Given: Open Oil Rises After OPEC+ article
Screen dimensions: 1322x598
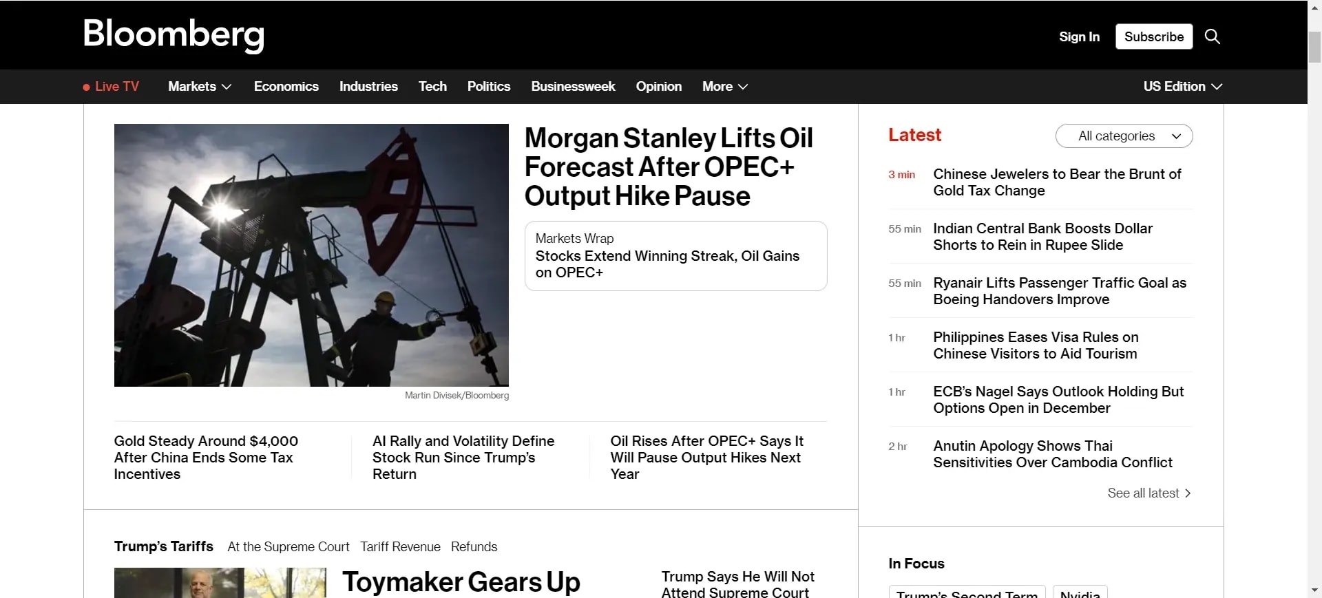Looking at the screenshot, I should pos(707,458).
